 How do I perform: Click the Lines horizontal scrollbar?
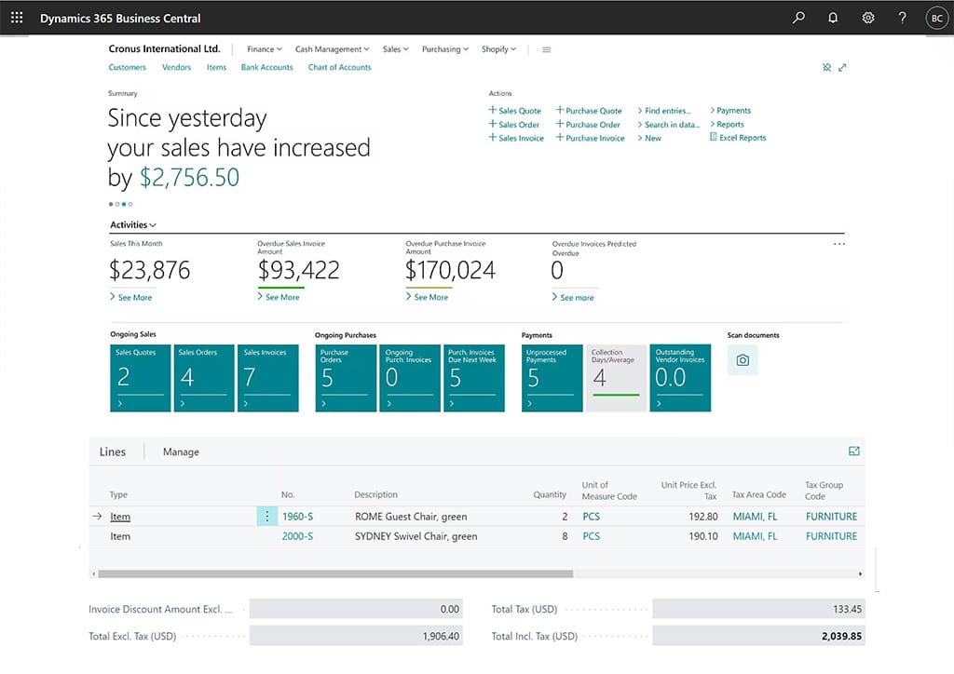[x=335, y=573]
